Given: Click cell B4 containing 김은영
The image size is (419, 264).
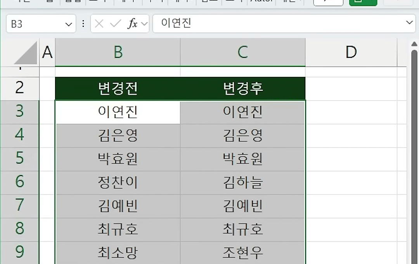Looking at the screenshot, I should (x=118, y=136).
